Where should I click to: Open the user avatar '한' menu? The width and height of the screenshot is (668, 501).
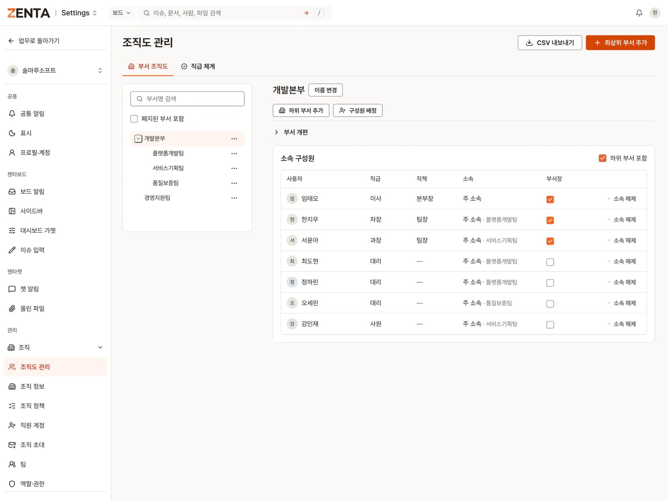click(x=655, y=13)
